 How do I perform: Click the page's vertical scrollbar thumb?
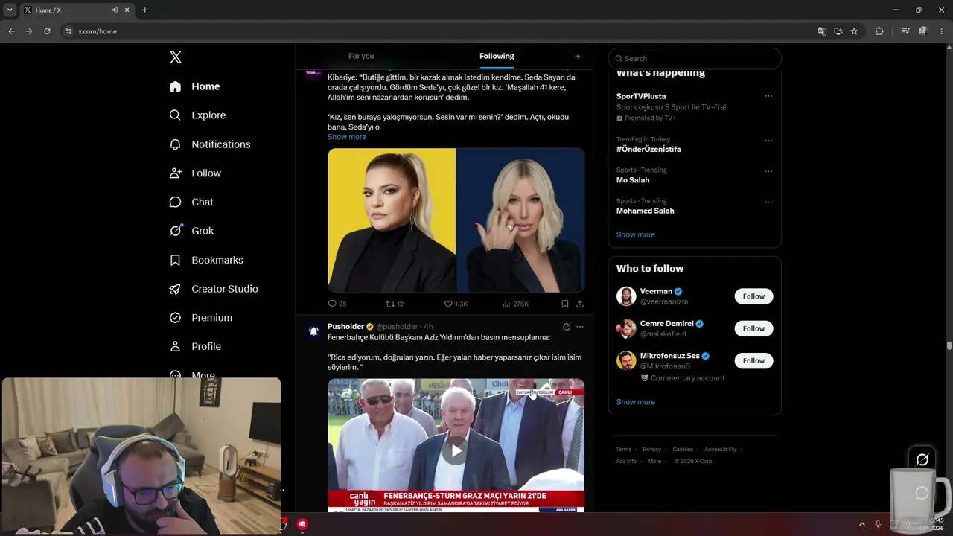pos(949,345)
